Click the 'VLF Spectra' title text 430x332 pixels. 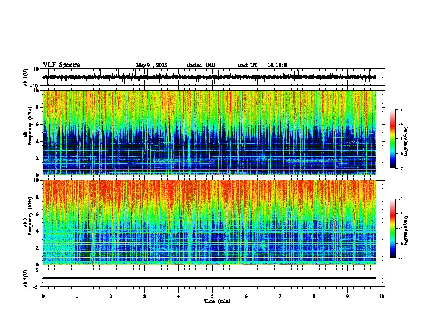coord(61,65)
